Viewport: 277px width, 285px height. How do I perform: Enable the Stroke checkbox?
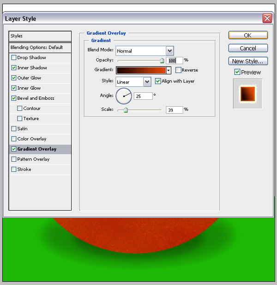(14, 170)
